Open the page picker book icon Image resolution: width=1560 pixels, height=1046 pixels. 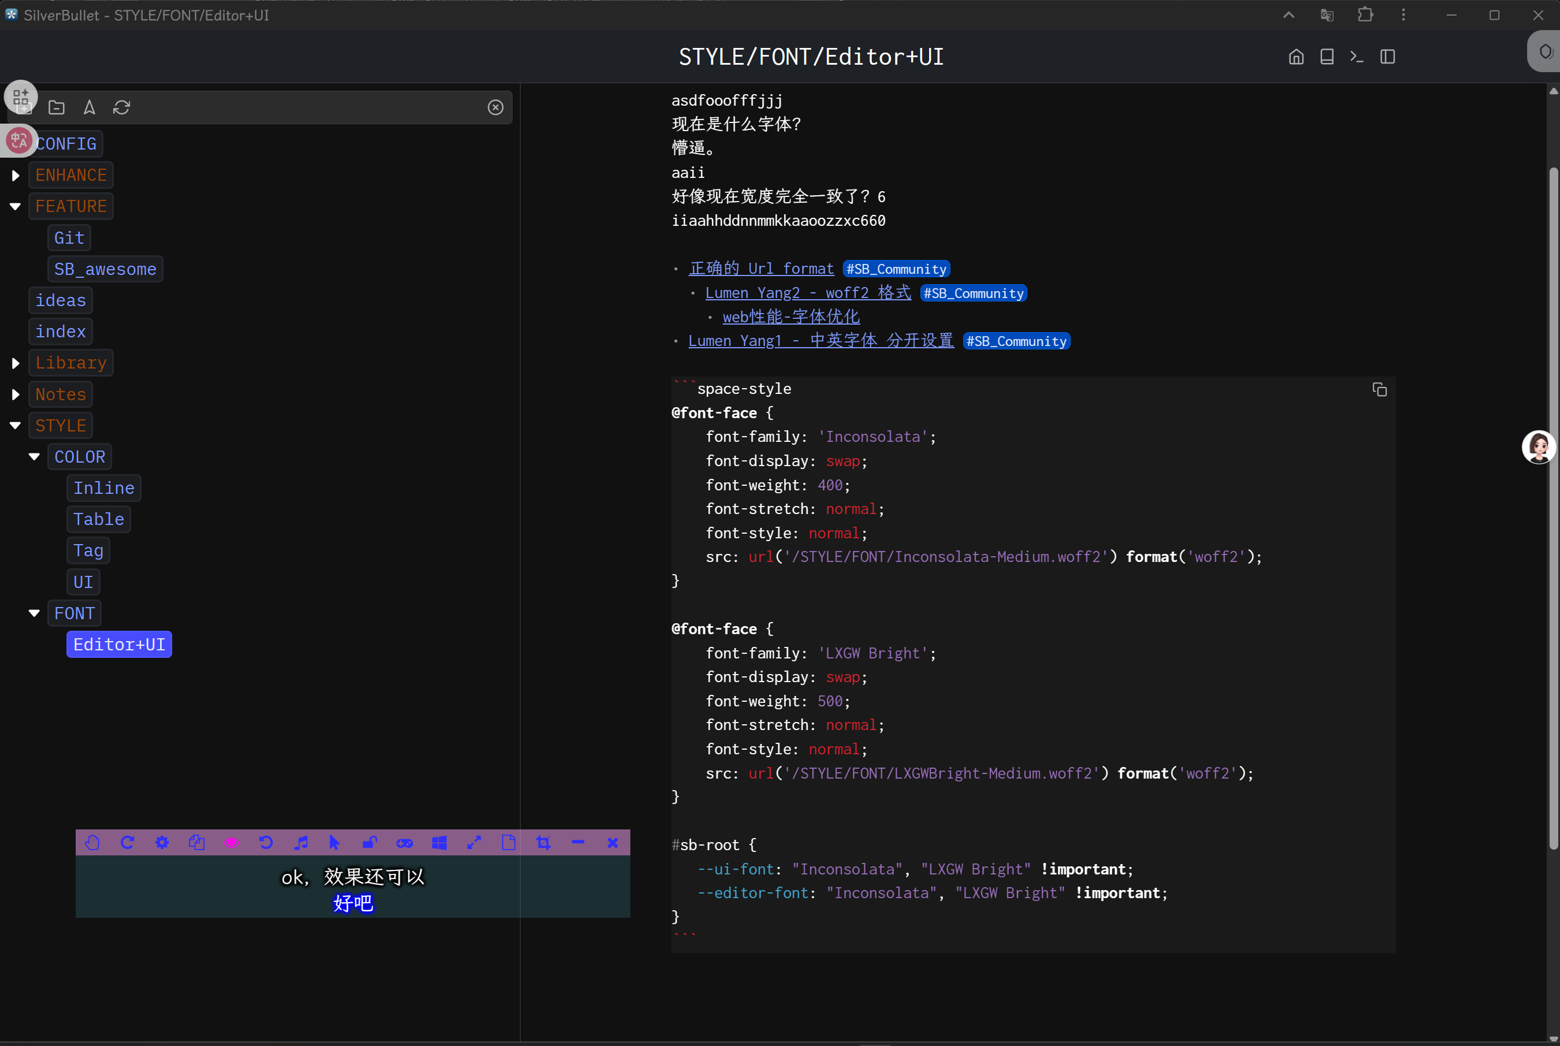1327,57
